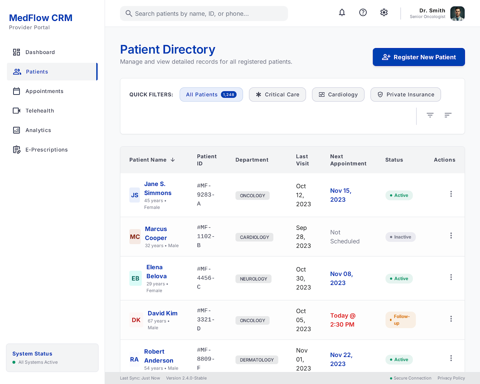Click the Follow-up status badge
This screenshot has height=384, width=480.
coord(400,320)
